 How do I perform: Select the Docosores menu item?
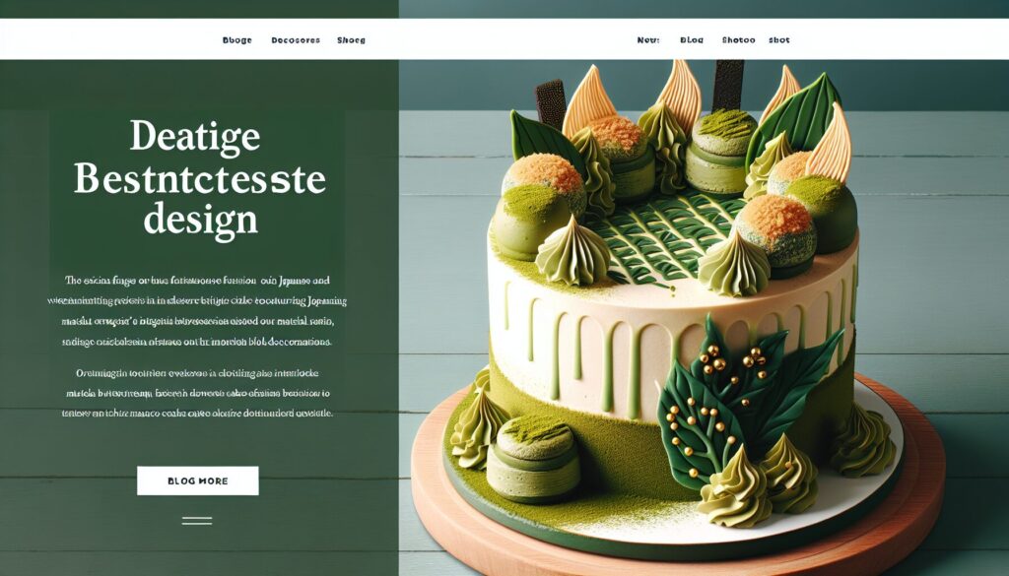pos(296,39)
